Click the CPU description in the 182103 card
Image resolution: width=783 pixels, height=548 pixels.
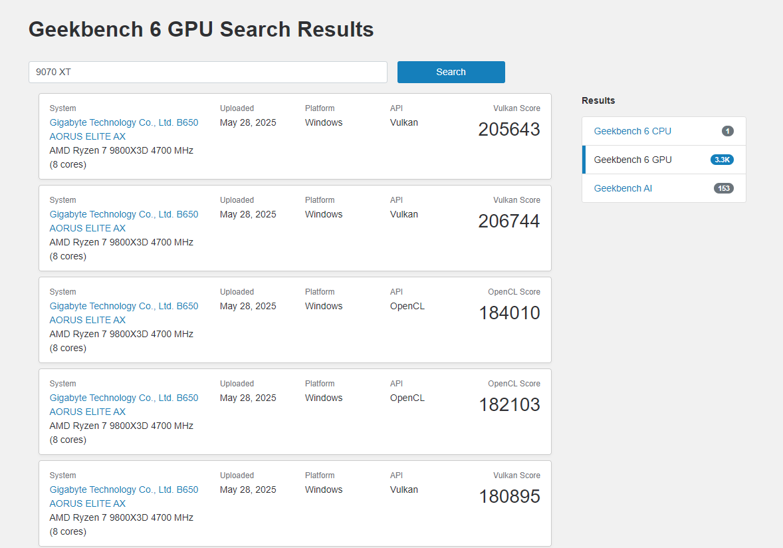(122, 433)
